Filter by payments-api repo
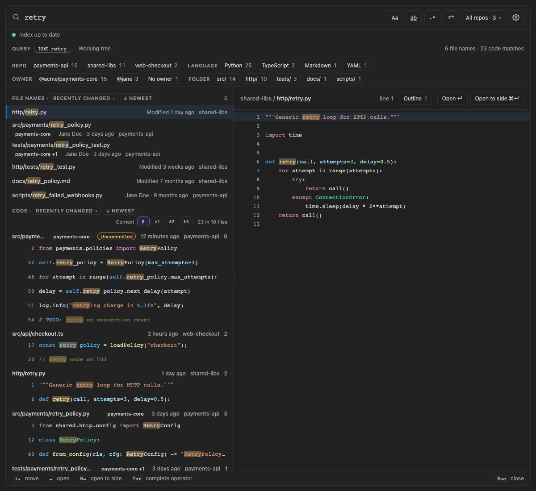This screenshot has width=536, height=491. click(x=55, y=66)
